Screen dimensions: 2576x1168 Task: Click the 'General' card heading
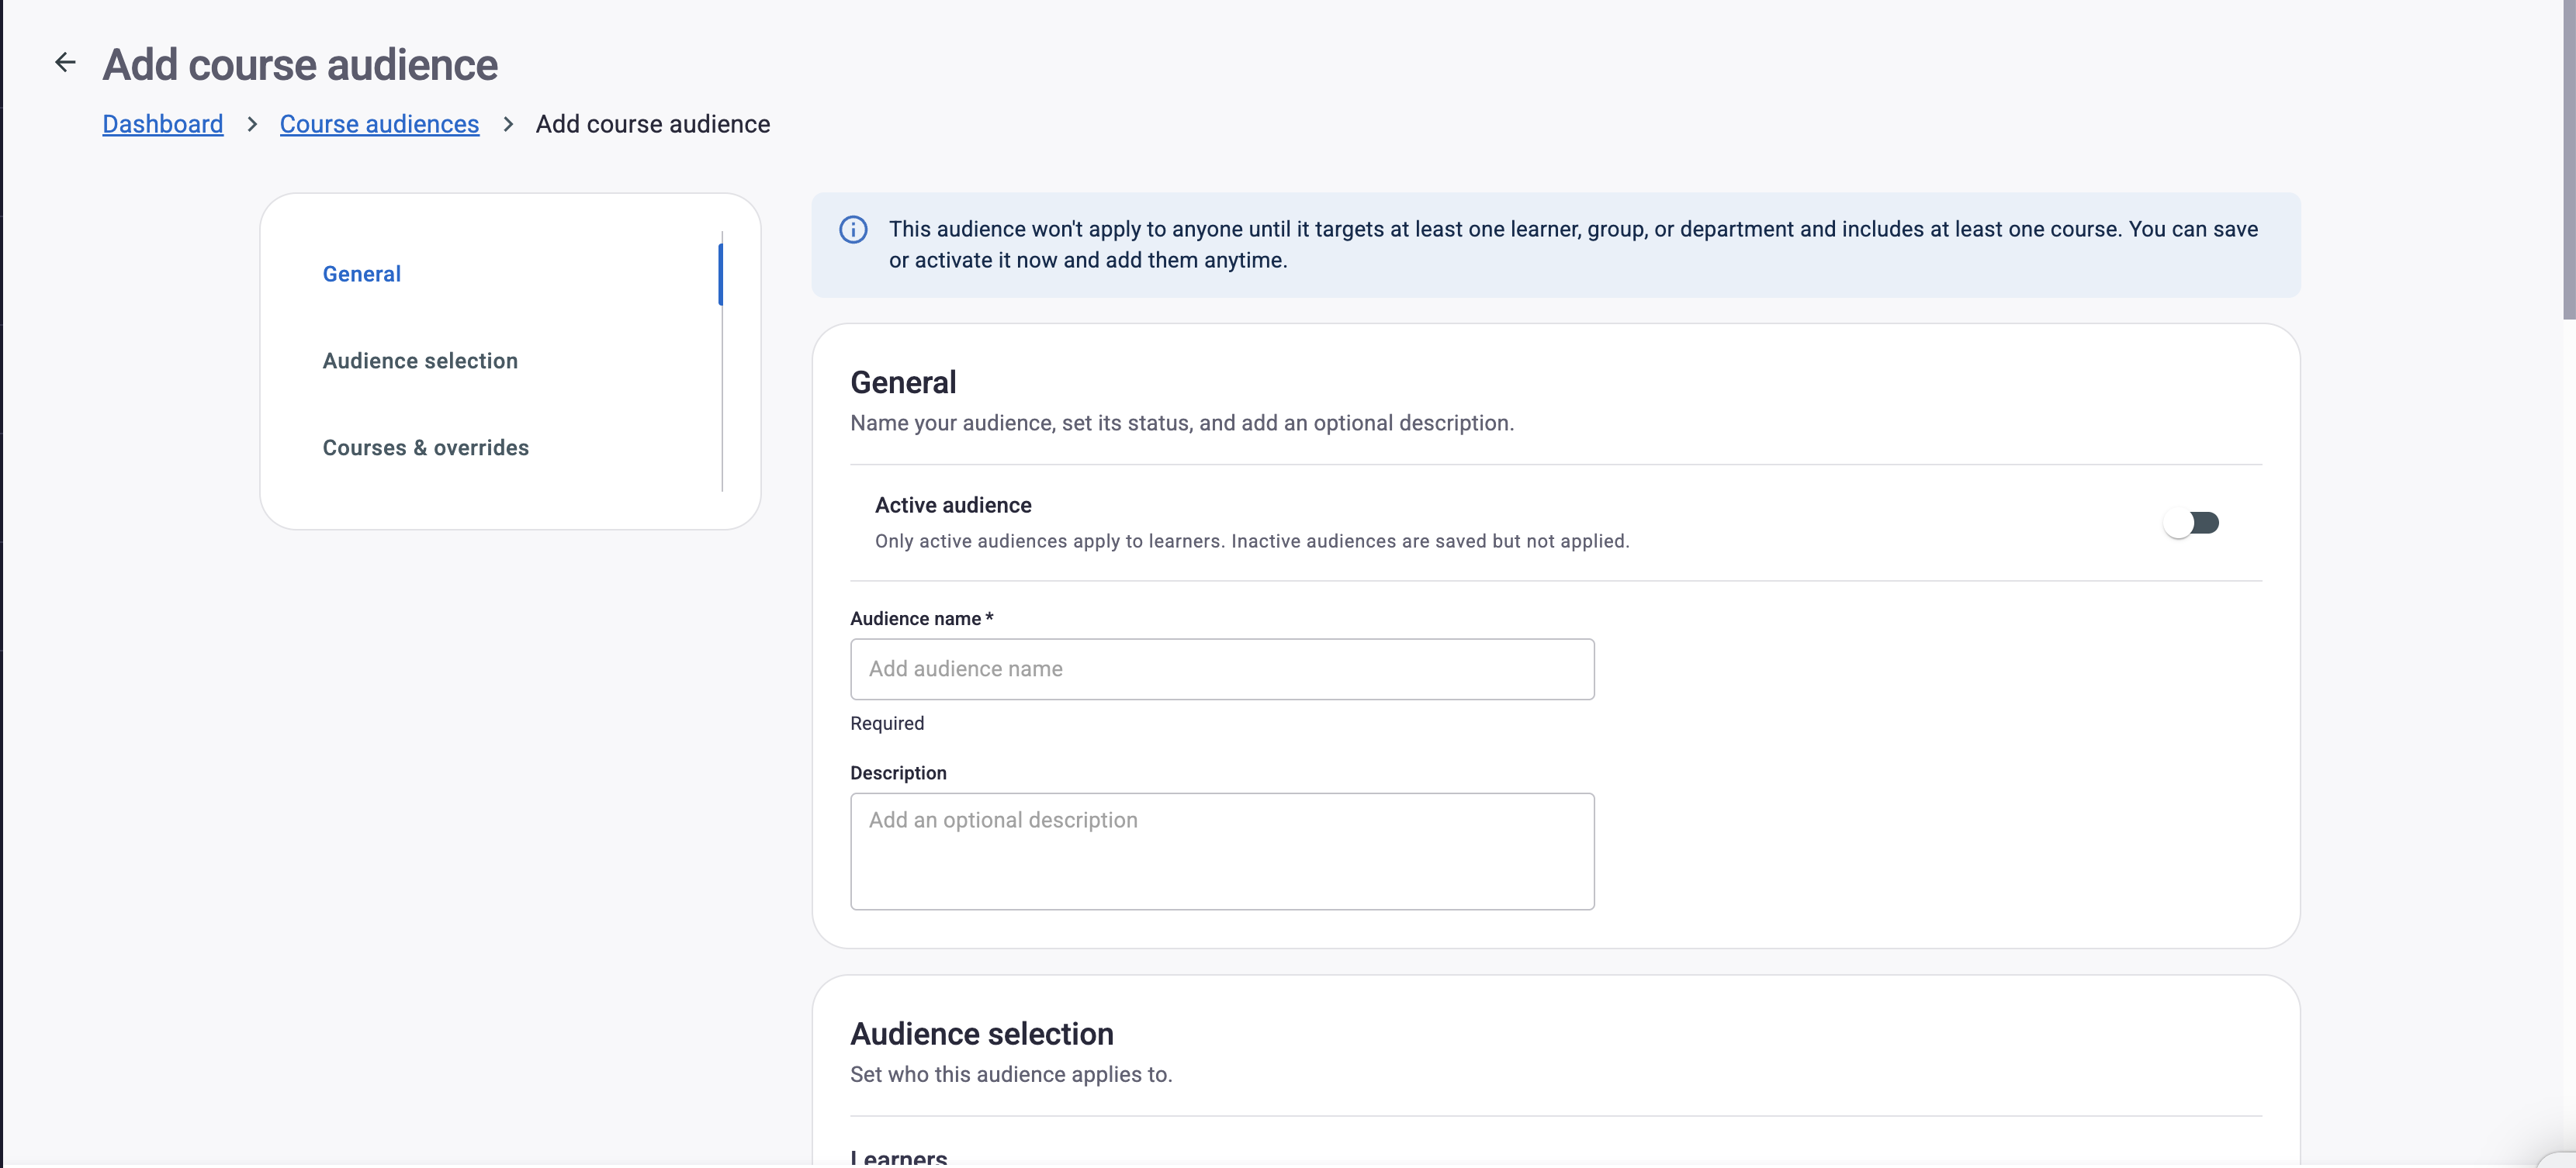click(x=903, y=382)
